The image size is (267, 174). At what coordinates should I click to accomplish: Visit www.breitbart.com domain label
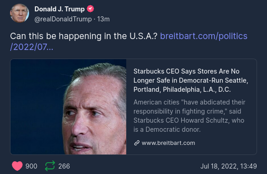[x=168, y=143]
